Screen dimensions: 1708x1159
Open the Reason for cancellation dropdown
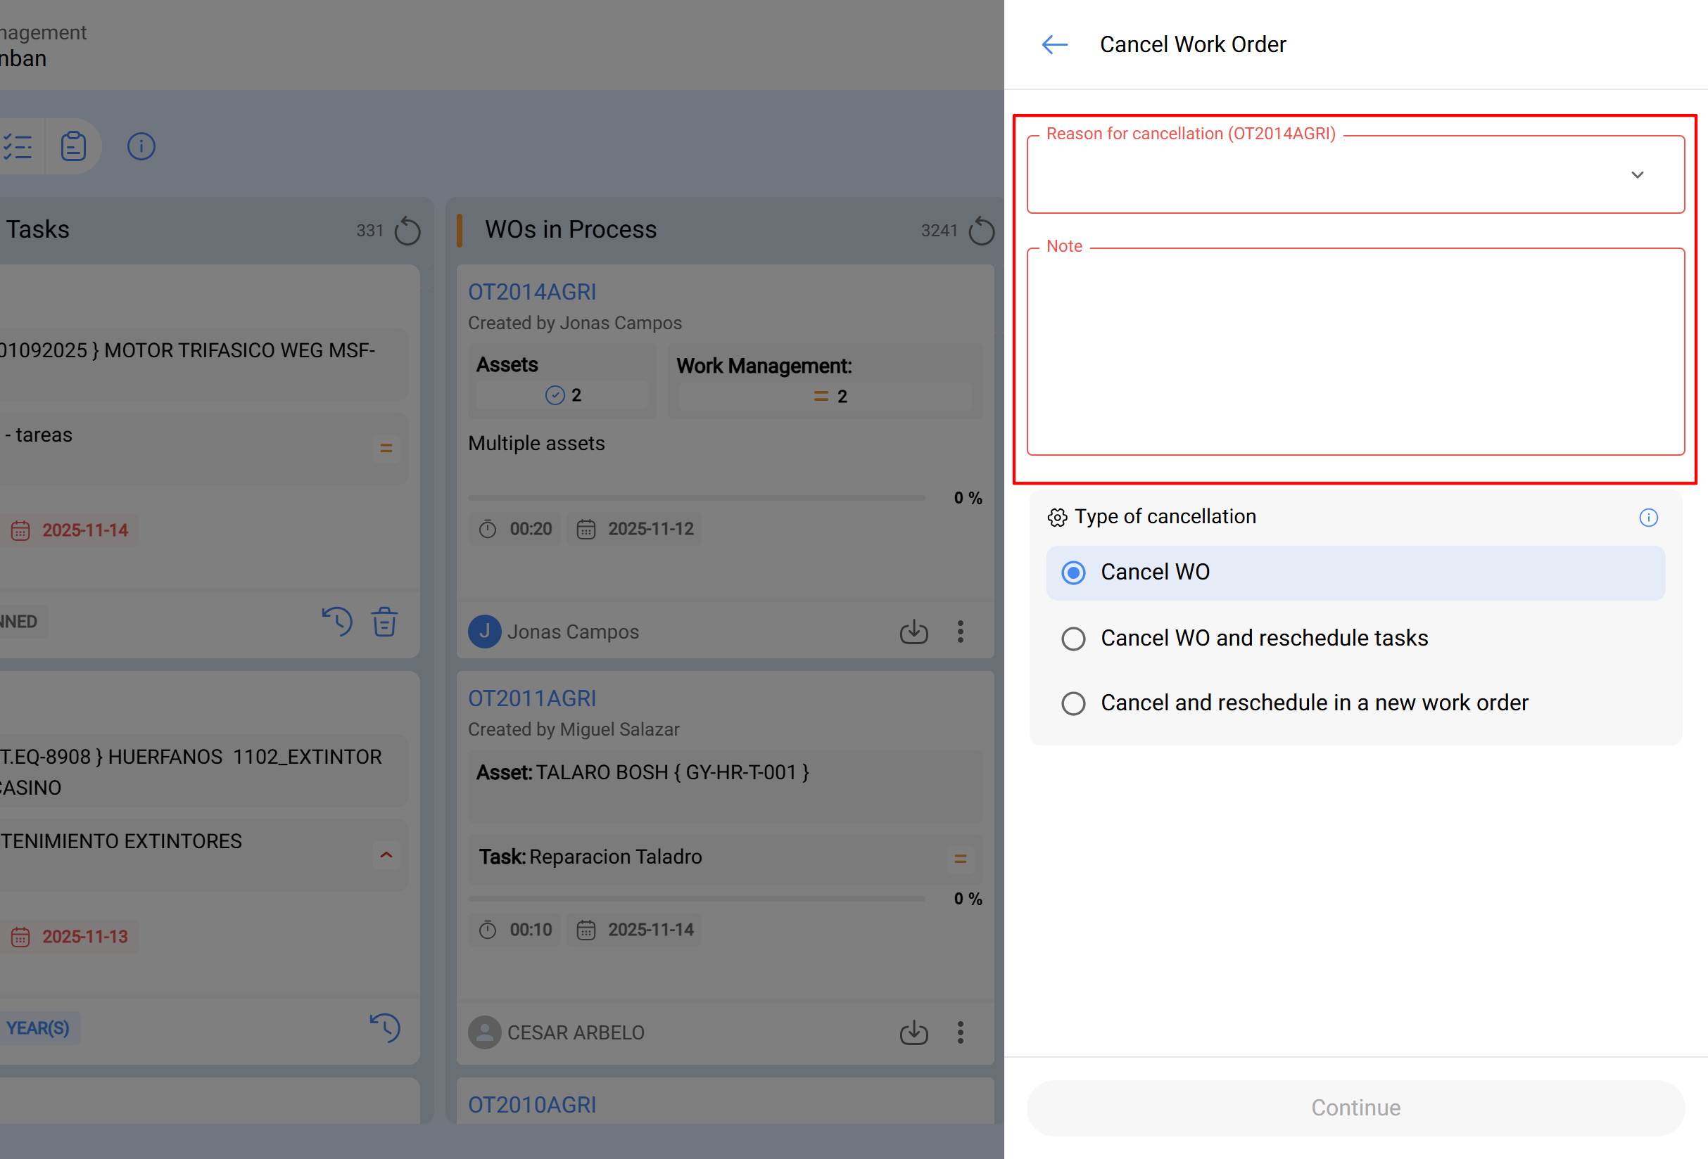click(1355, 175)
